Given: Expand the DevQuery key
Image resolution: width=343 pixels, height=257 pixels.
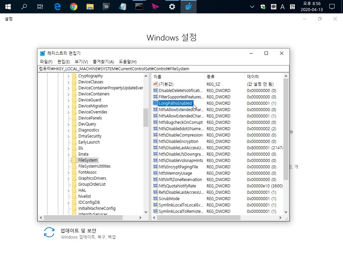Looking at the screenshot, I should point(68,124).
